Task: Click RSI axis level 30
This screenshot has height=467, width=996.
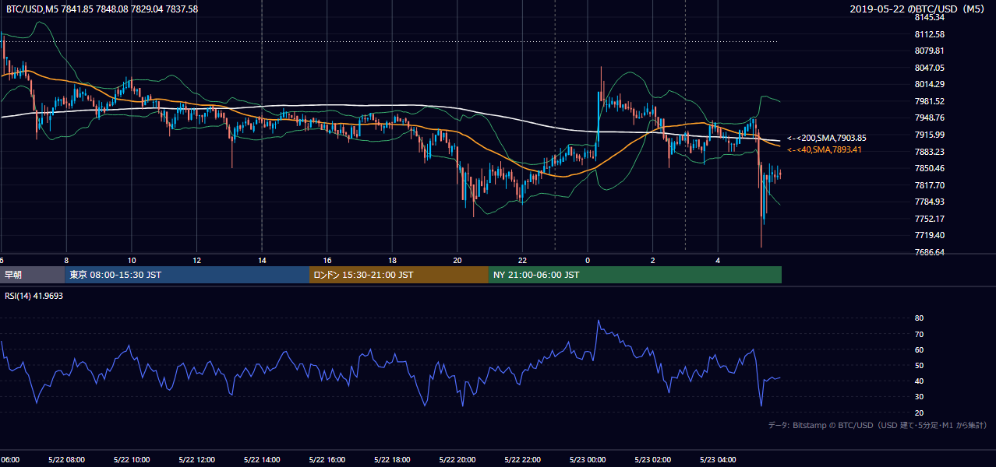Action: pos(919,397)
